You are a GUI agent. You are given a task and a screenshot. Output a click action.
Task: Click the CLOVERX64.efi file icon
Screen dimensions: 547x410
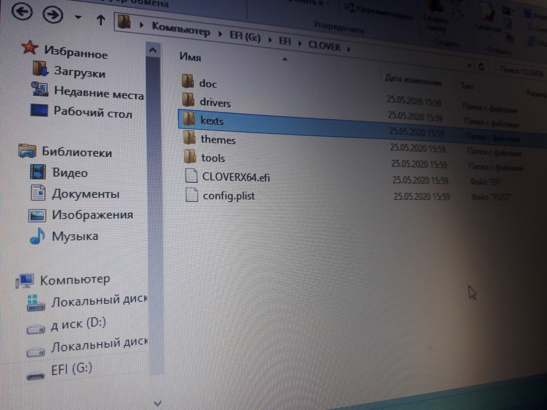click(x=191, y=176)
